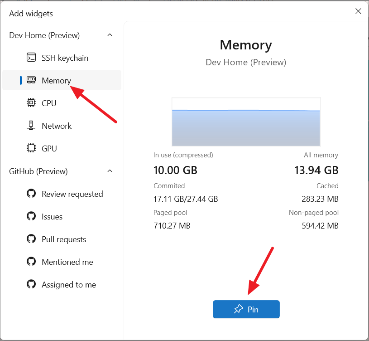Select the SSH keychain widget
Viewport: 369px width, 341px height.
[62, 58]
